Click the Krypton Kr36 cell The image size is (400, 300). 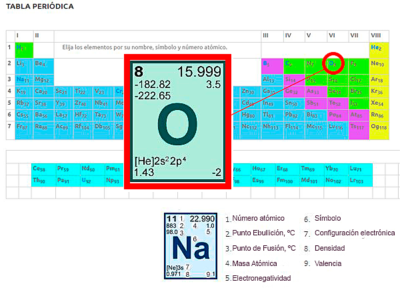coord(379,92)
